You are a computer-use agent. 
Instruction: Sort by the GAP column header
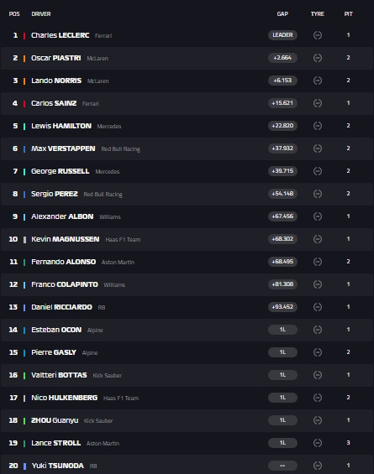tap(282, 14)
